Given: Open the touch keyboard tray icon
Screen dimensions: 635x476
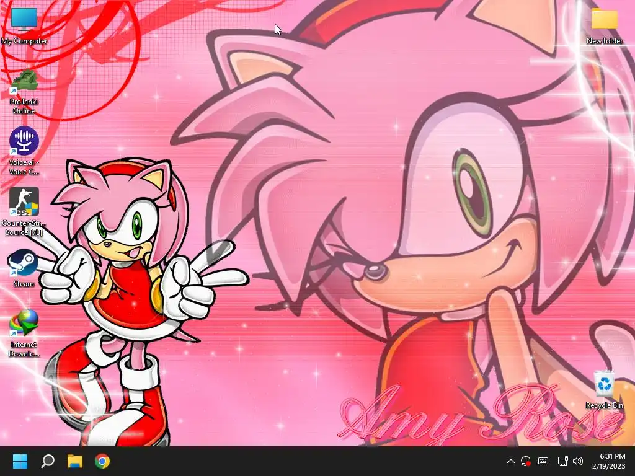Looking at the screenshot, I should pyautogui.click(x=543, y=461).
